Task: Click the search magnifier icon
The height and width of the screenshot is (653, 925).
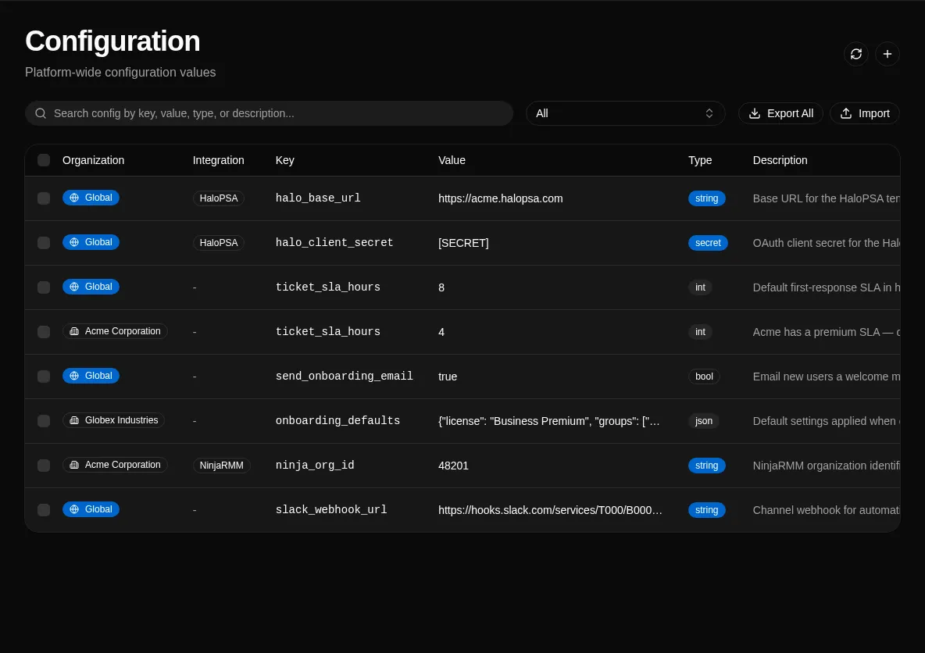Action: coord(41,113)
